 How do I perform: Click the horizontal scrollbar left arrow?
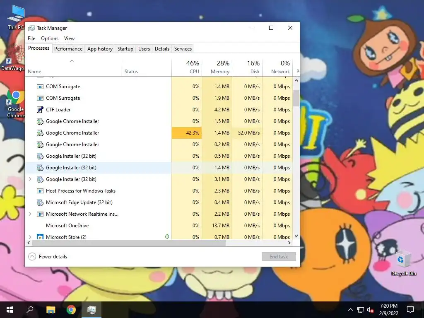(29, 243)
